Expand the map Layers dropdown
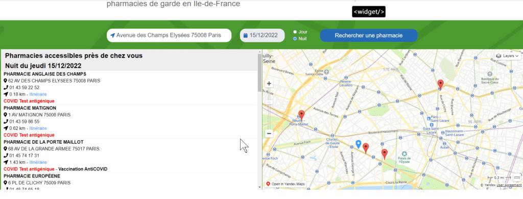 tap(508, 56)
